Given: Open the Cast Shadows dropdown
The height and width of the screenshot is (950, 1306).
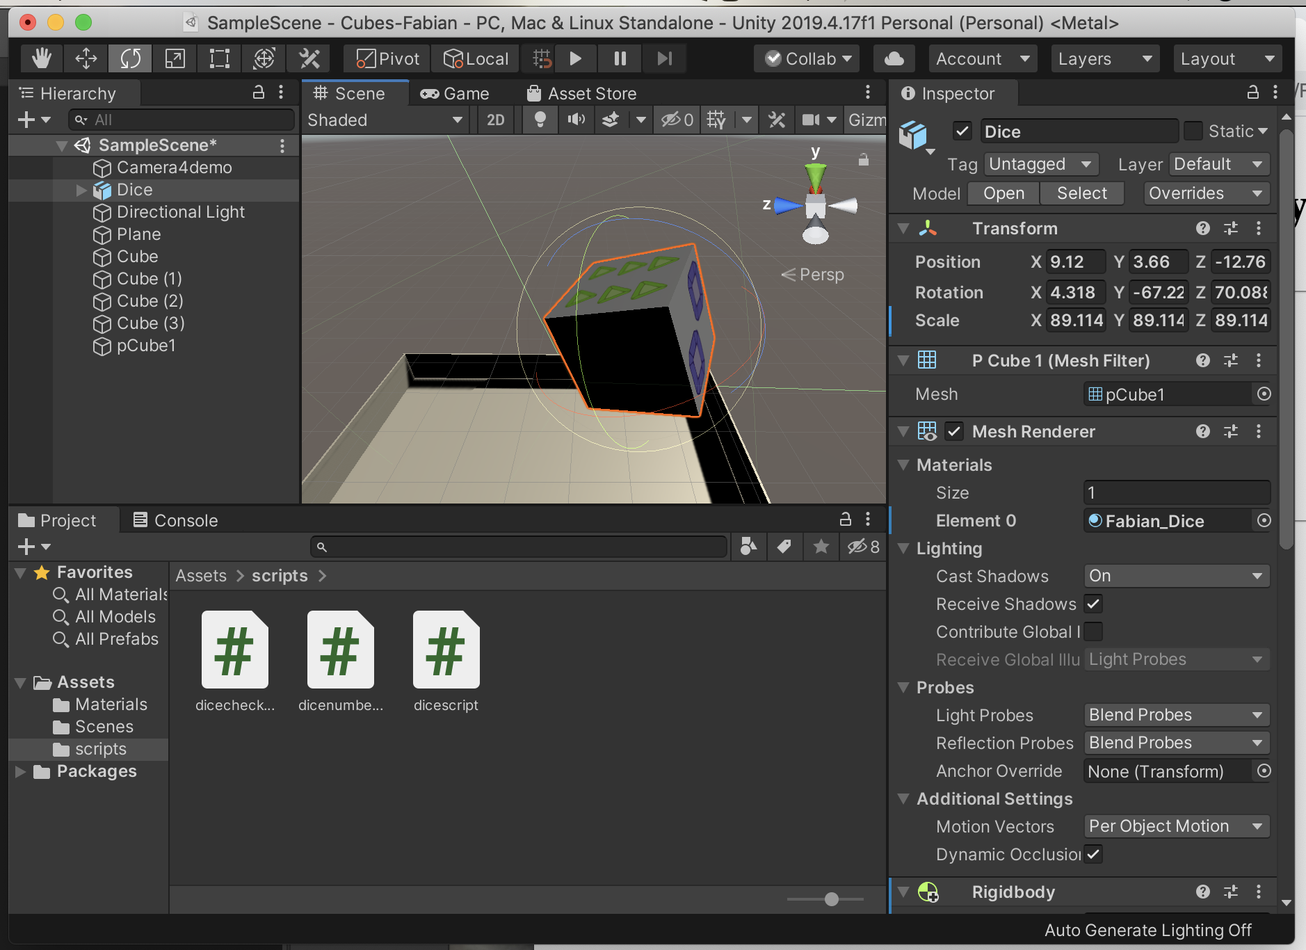Looking at the screenshot, I should [1176, 576].
